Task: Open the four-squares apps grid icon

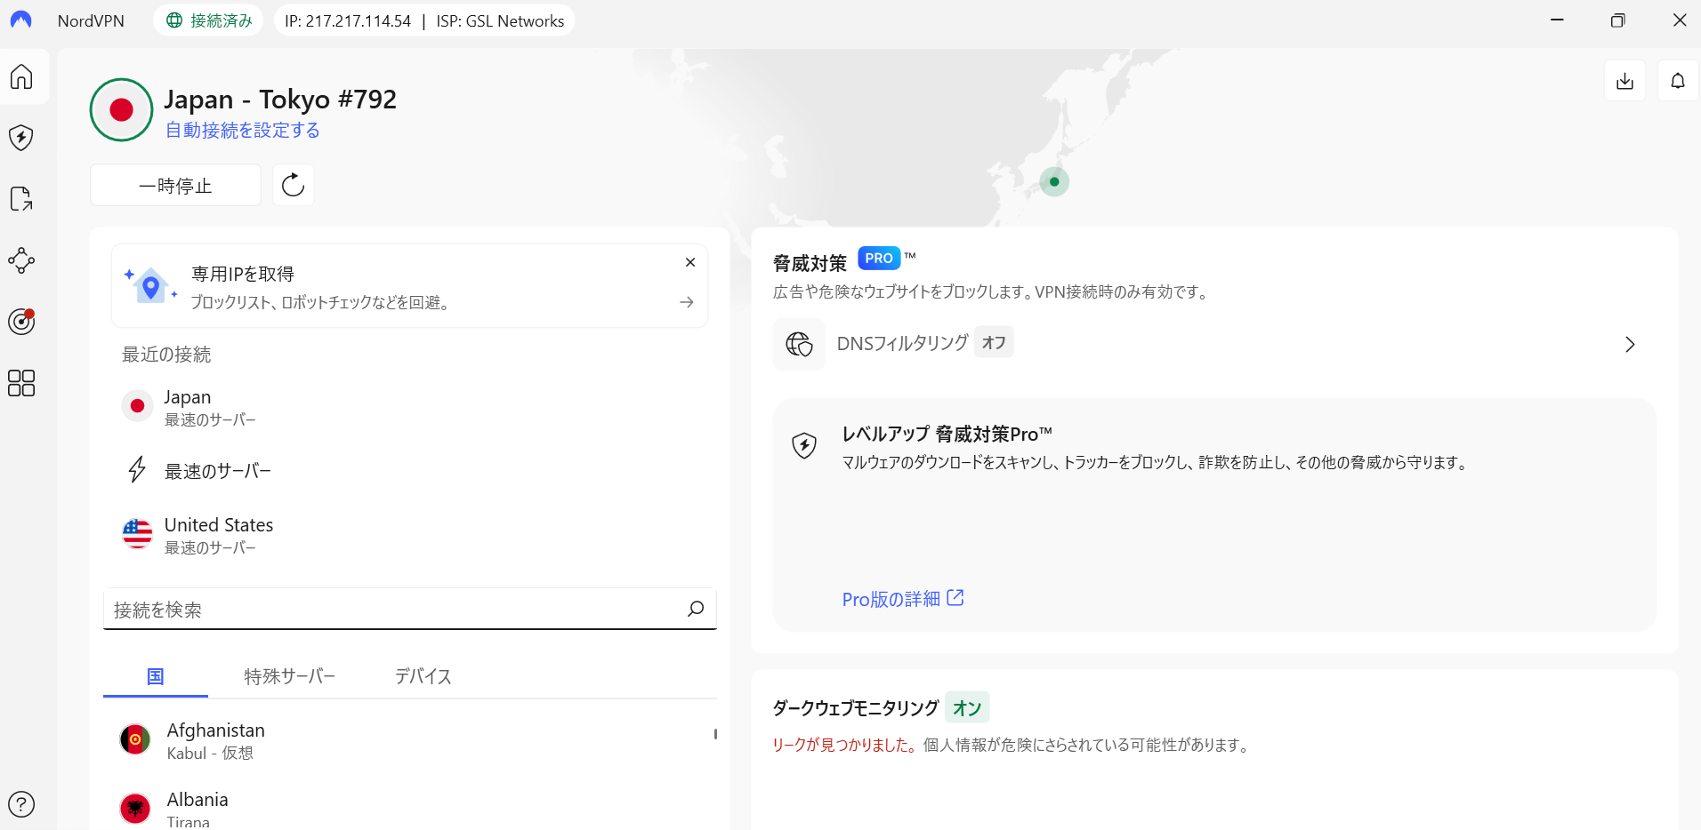Action: click(21, 383)
